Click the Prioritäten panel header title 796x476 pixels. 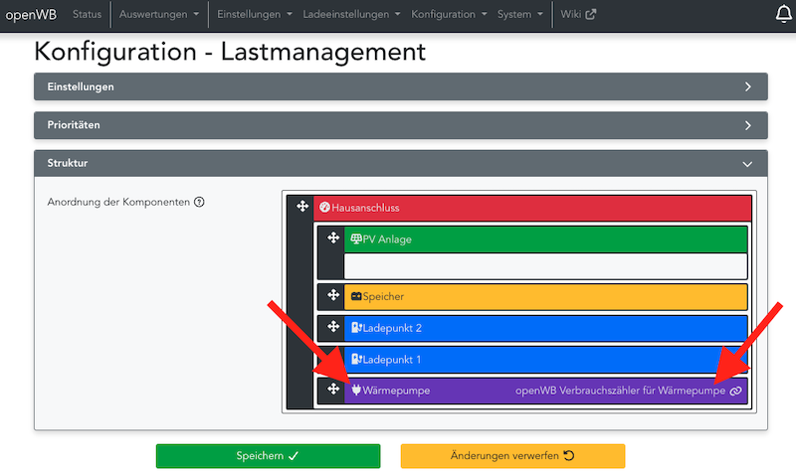tap(74, 125)
